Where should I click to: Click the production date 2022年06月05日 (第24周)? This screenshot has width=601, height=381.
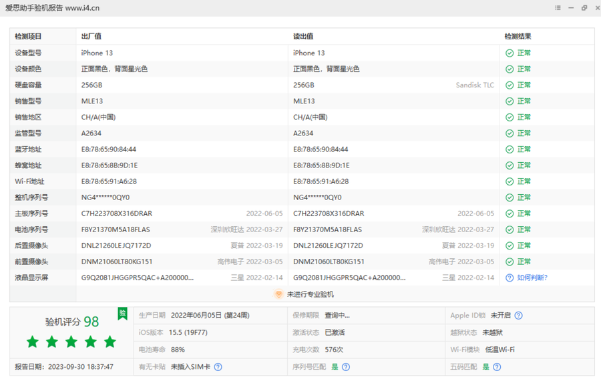coord(210,316)
